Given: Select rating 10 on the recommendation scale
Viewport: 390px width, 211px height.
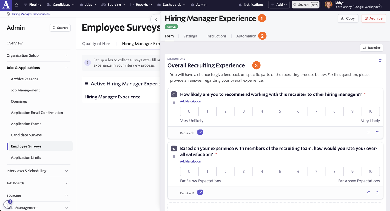Looking at the screenshot, I should tap(370, 111).
